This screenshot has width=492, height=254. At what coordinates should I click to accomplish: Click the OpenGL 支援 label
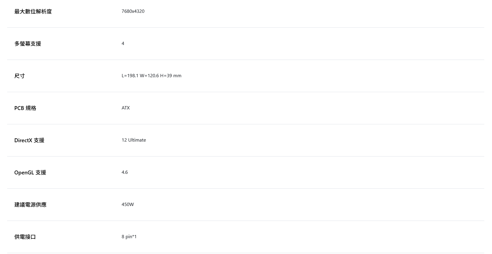pos(30,173)
